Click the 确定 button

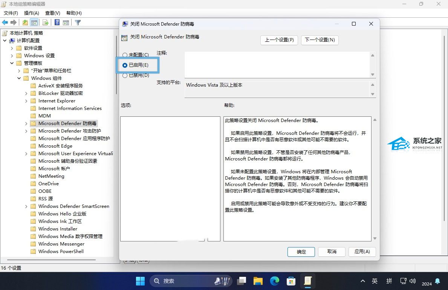click(301, 252)
